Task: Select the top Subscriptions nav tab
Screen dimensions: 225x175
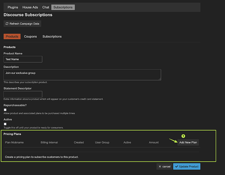Action: (x=63, y=7)
